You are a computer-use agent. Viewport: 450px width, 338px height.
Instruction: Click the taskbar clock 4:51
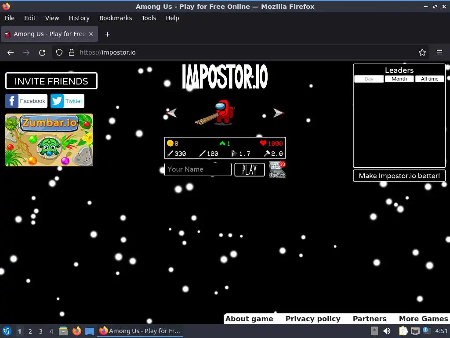coord(441,331)
